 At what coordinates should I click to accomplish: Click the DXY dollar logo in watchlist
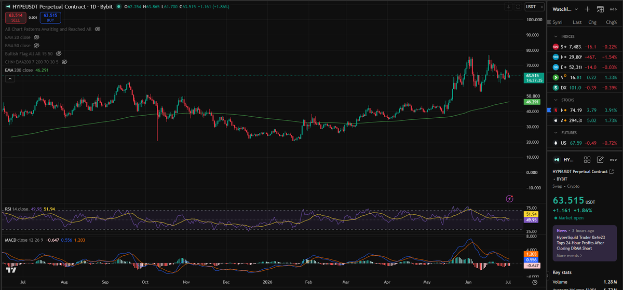tap(556, 88)
